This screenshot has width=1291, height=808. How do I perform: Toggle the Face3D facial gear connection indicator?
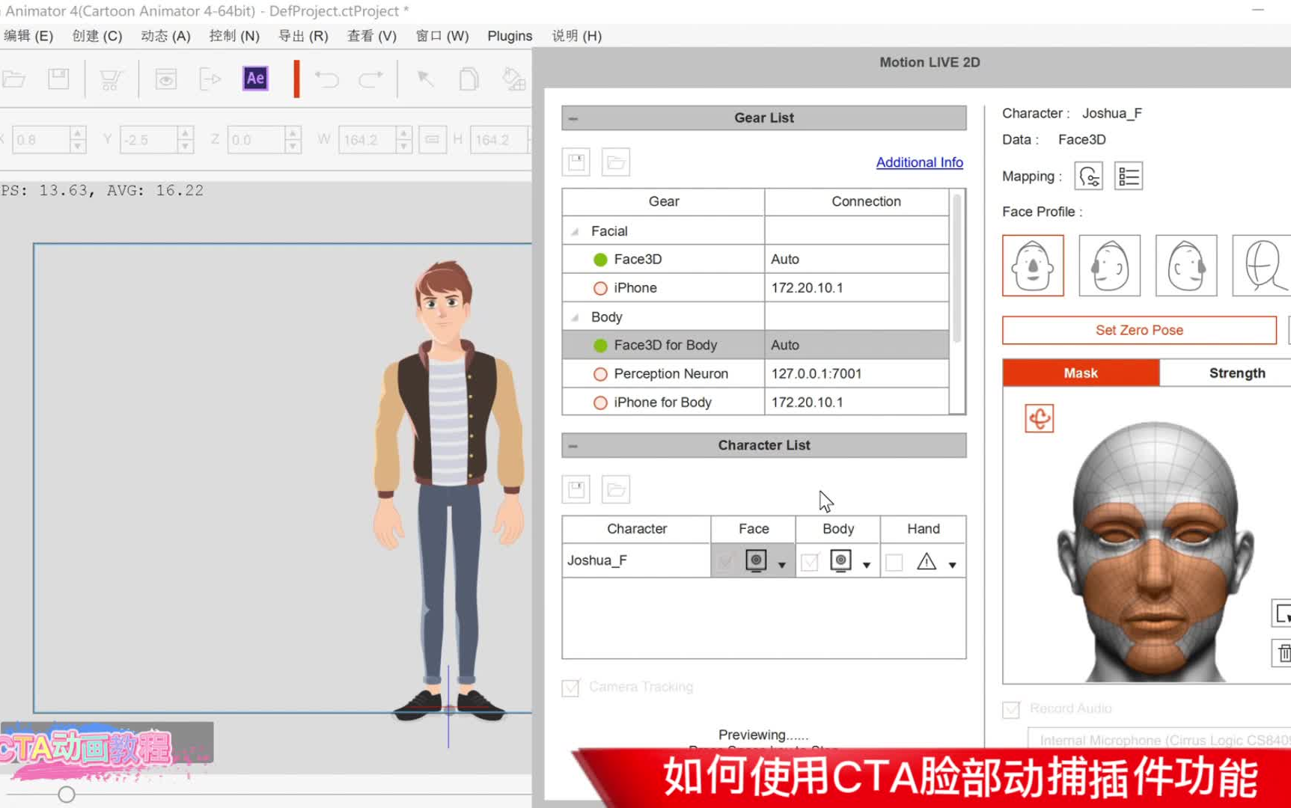click(x=600, y=260)
